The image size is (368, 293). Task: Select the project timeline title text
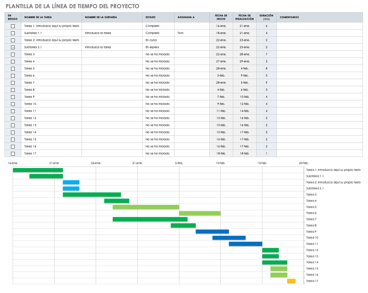tap(73, 6)
